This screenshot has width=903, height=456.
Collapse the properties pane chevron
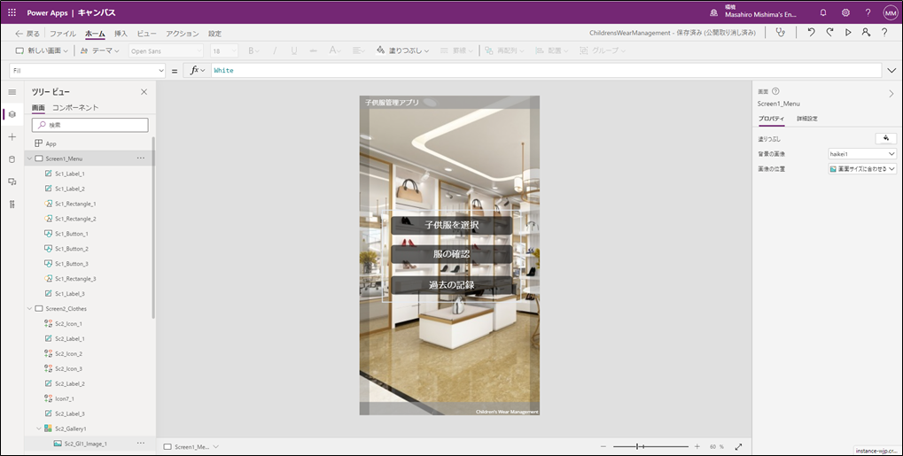click(x=891, y=93)
